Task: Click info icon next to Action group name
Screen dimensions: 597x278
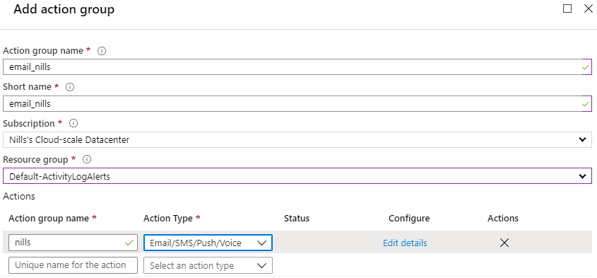Action: (102, 51)
